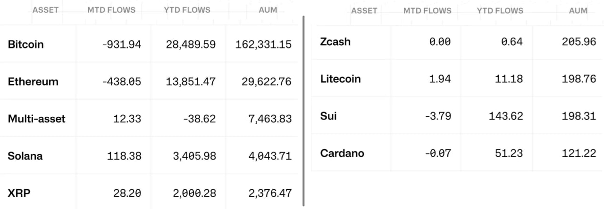Click Bitcoin's AUM value 162,331.15

click(x=263, y=44)
